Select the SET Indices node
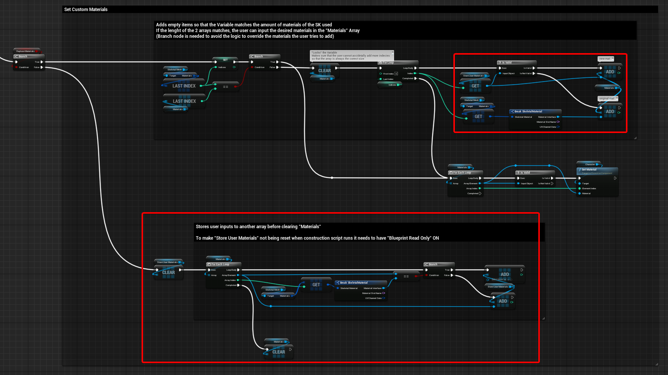Screen dimensions: 668x375 pos(225,63)
